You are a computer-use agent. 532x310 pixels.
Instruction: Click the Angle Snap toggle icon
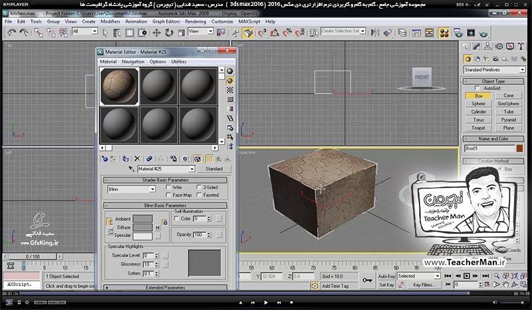point(275,33)
